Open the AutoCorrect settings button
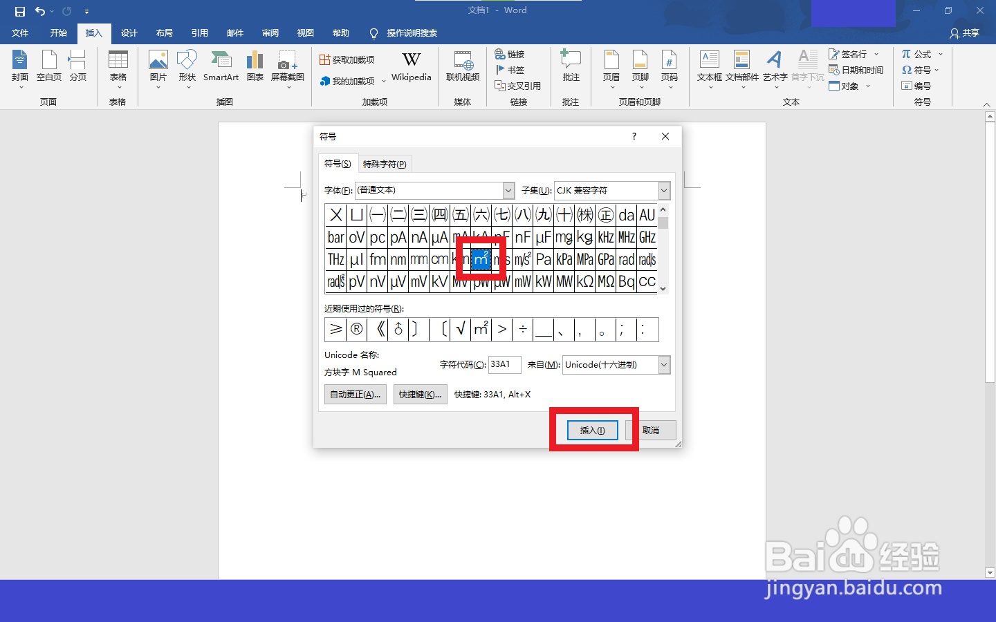The height and width of the screenshot is (622, 996). pyautogui.click(x=356, y=395)
